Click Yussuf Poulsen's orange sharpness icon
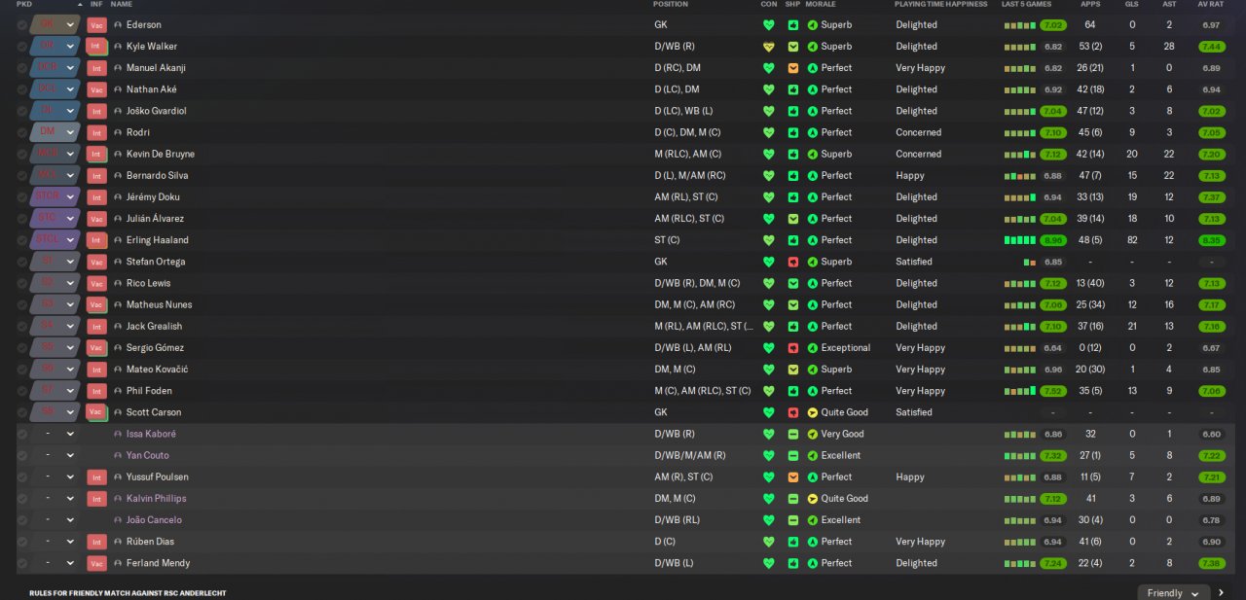The height and width of the screenshot is (600, 1246). pyautogui.click(x=793, y=477)
